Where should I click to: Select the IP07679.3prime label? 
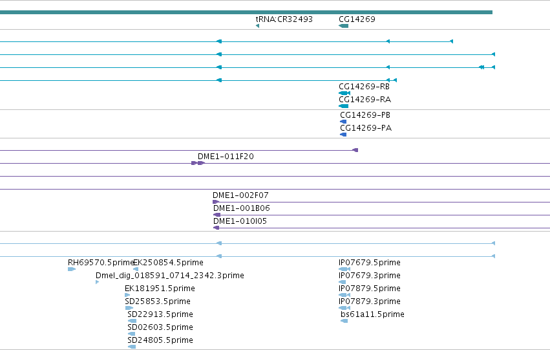click(369, 276)
